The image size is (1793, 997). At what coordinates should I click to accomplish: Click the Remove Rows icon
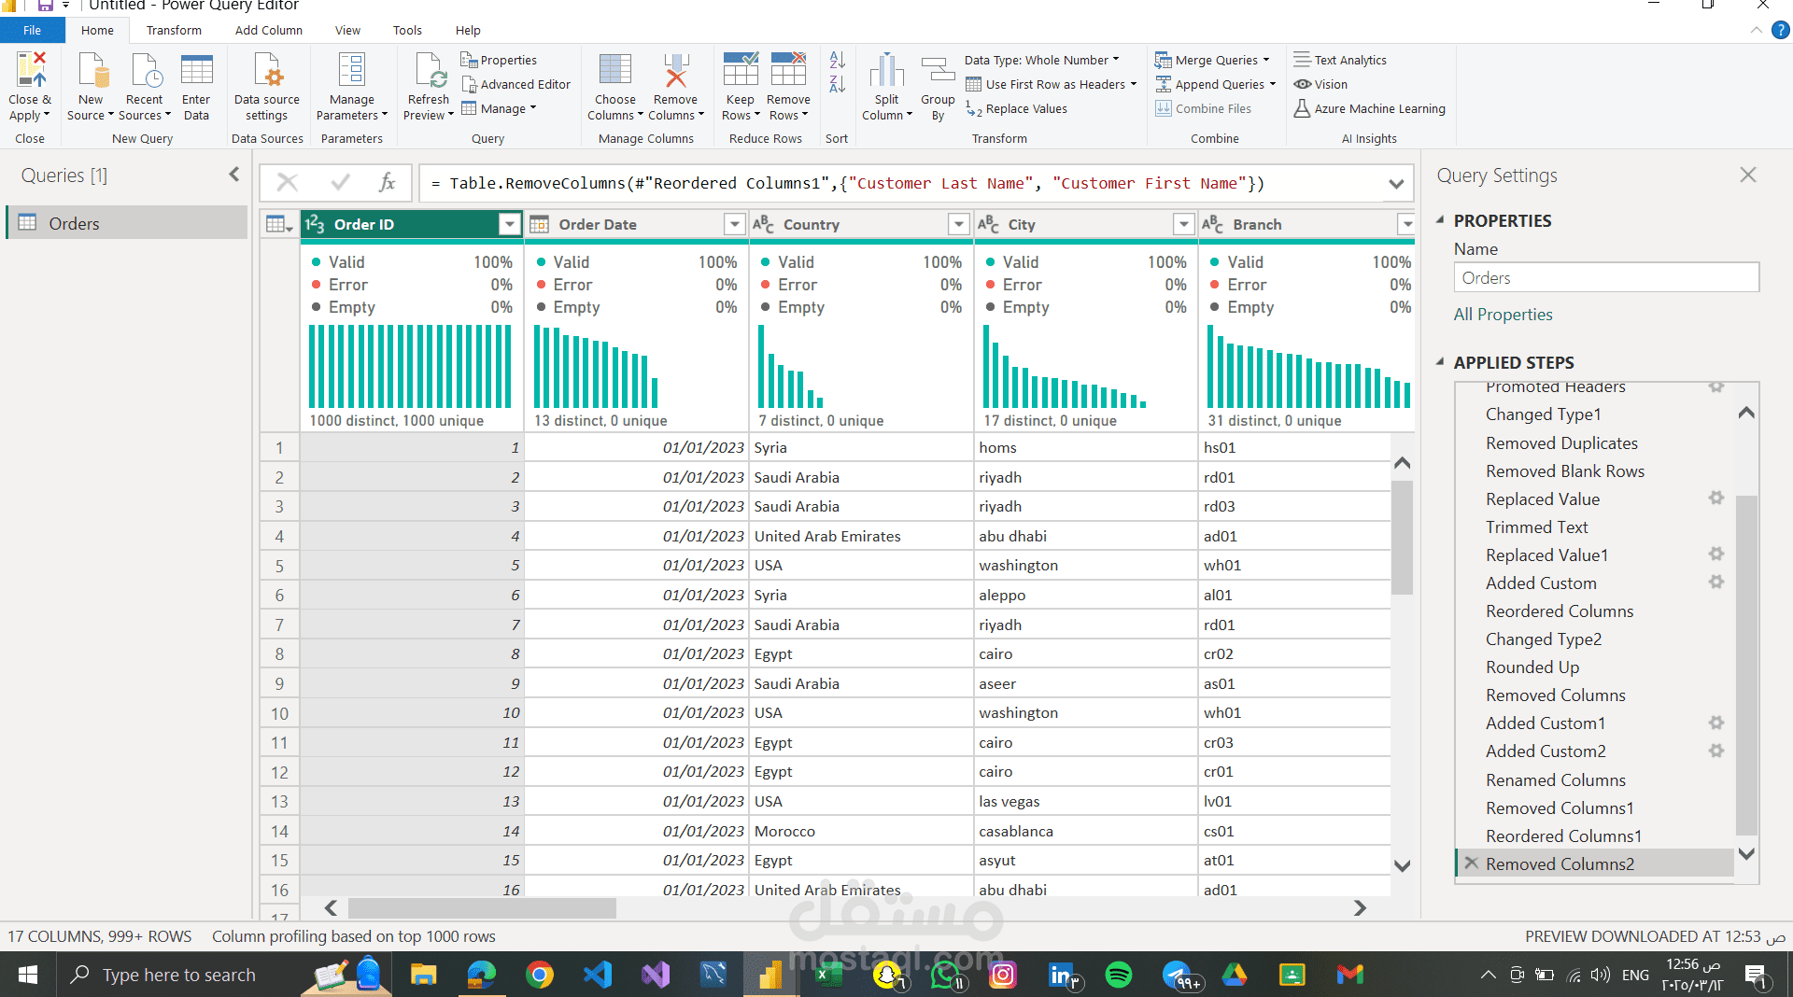click(788, 71)
